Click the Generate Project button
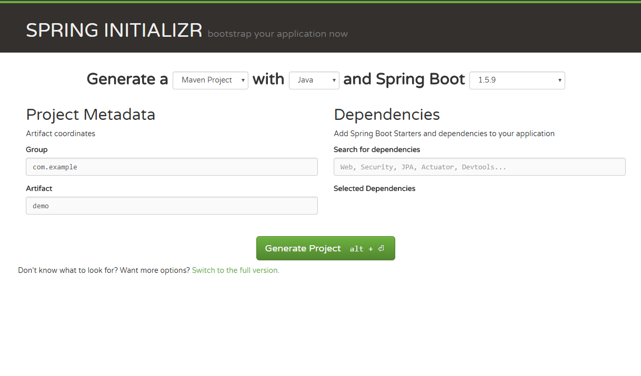The width and height of the screenshot is (641, 376). click(x=326, y=248)
